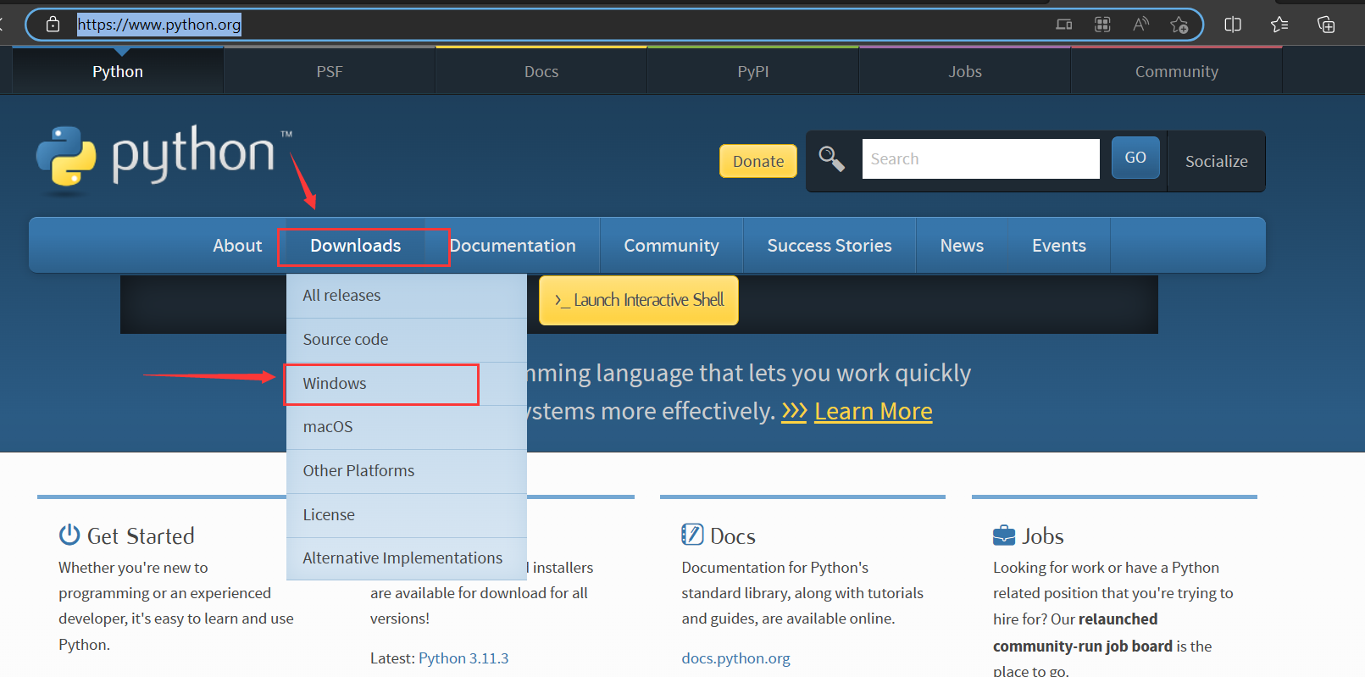Open the docs.python.org link

[x=735, y=658]
